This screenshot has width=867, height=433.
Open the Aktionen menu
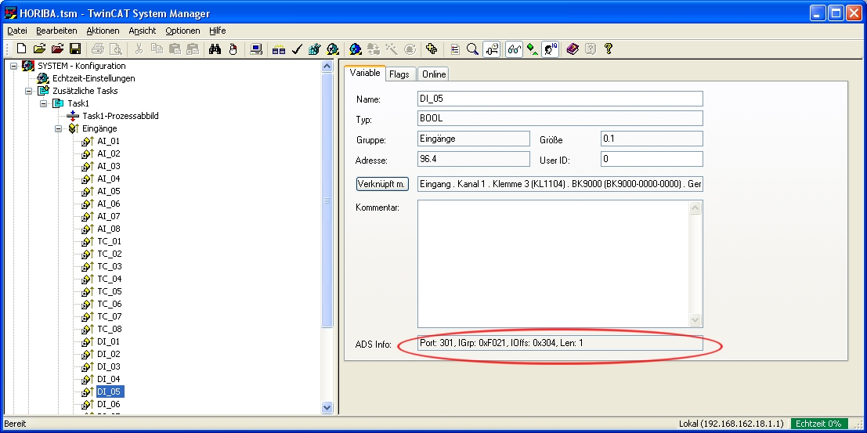pos(103,31)
